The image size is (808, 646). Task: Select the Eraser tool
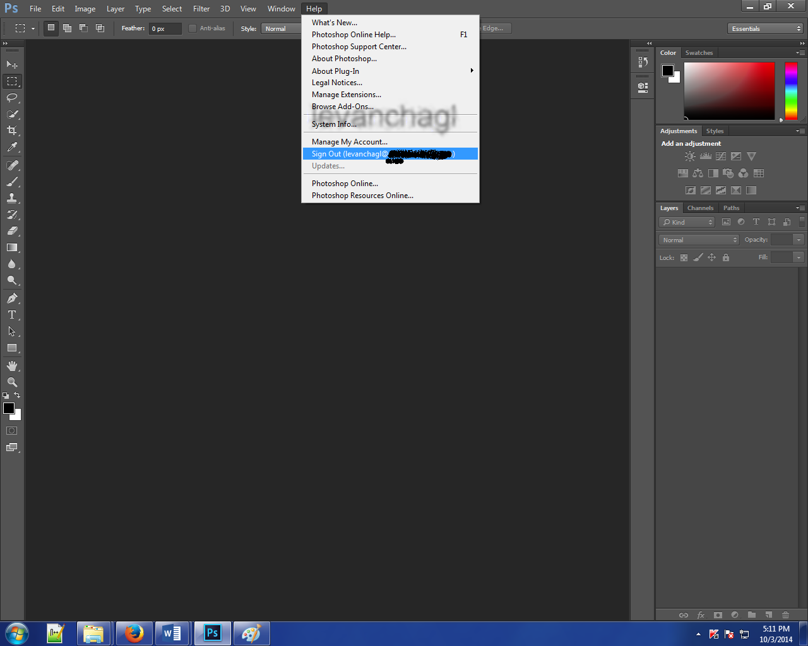(x=12, y=231)
